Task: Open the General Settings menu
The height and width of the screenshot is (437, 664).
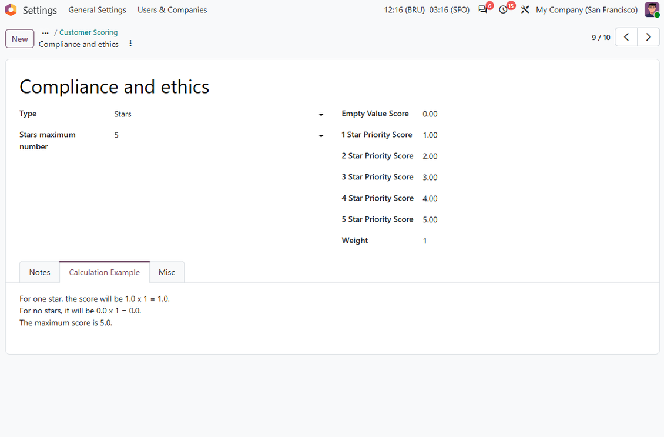Action: 98,10
